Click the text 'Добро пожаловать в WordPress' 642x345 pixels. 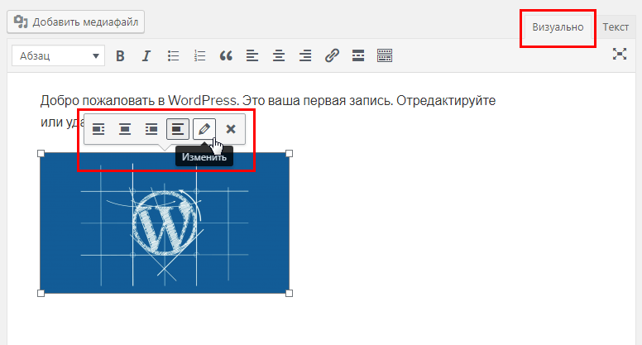[x=138, y=100]
